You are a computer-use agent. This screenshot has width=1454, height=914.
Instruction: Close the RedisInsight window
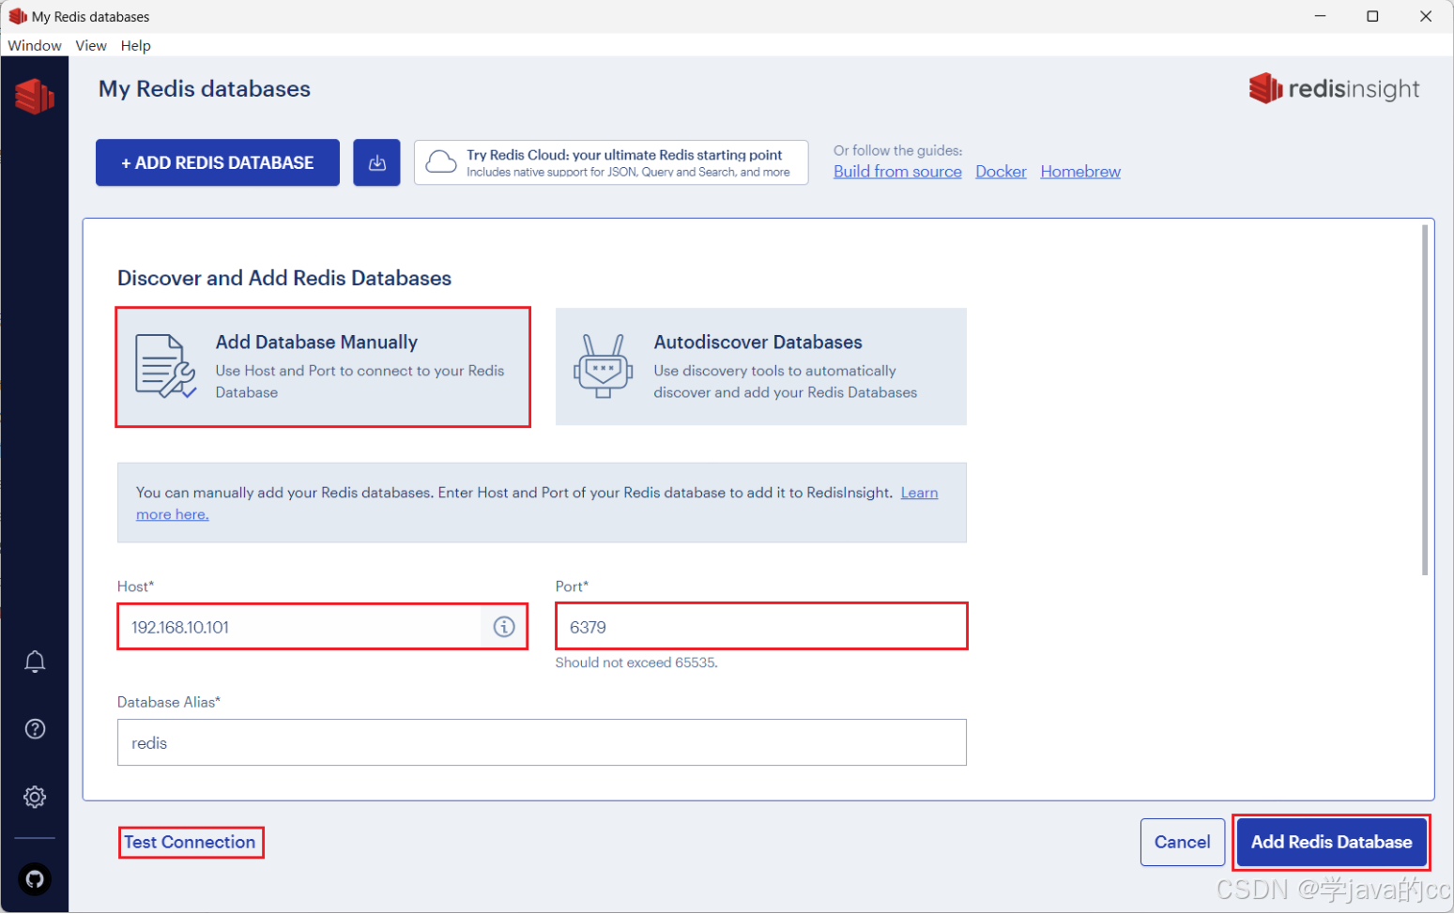click(x=1426, y=16)
